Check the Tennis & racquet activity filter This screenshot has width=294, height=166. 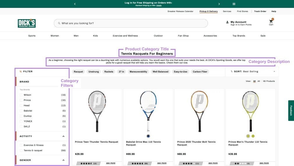pyautogui.click(x=21, y=151)
